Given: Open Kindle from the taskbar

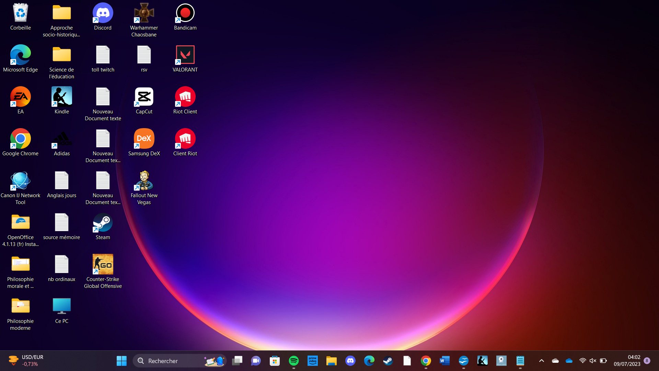Looking at the screenshot, I should (483, 361).
